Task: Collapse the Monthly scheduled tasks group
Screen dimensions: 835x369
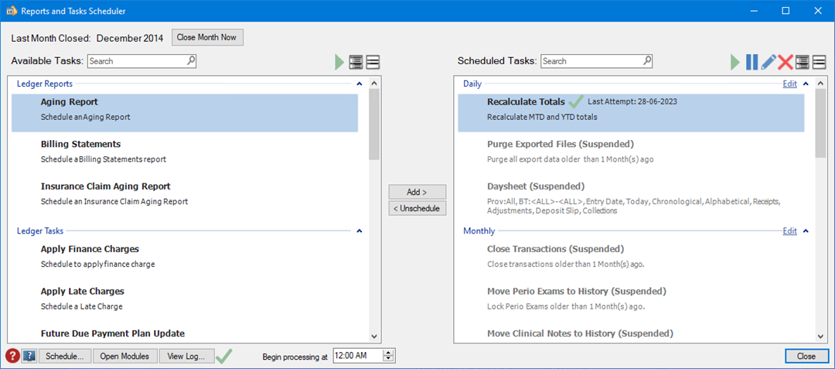Action: click(x=805, y=231)
